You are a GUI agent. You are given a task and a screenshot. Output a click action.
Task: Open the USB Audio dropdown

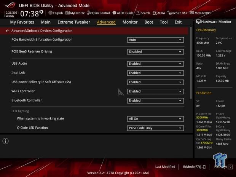click(x=155, y=64)
